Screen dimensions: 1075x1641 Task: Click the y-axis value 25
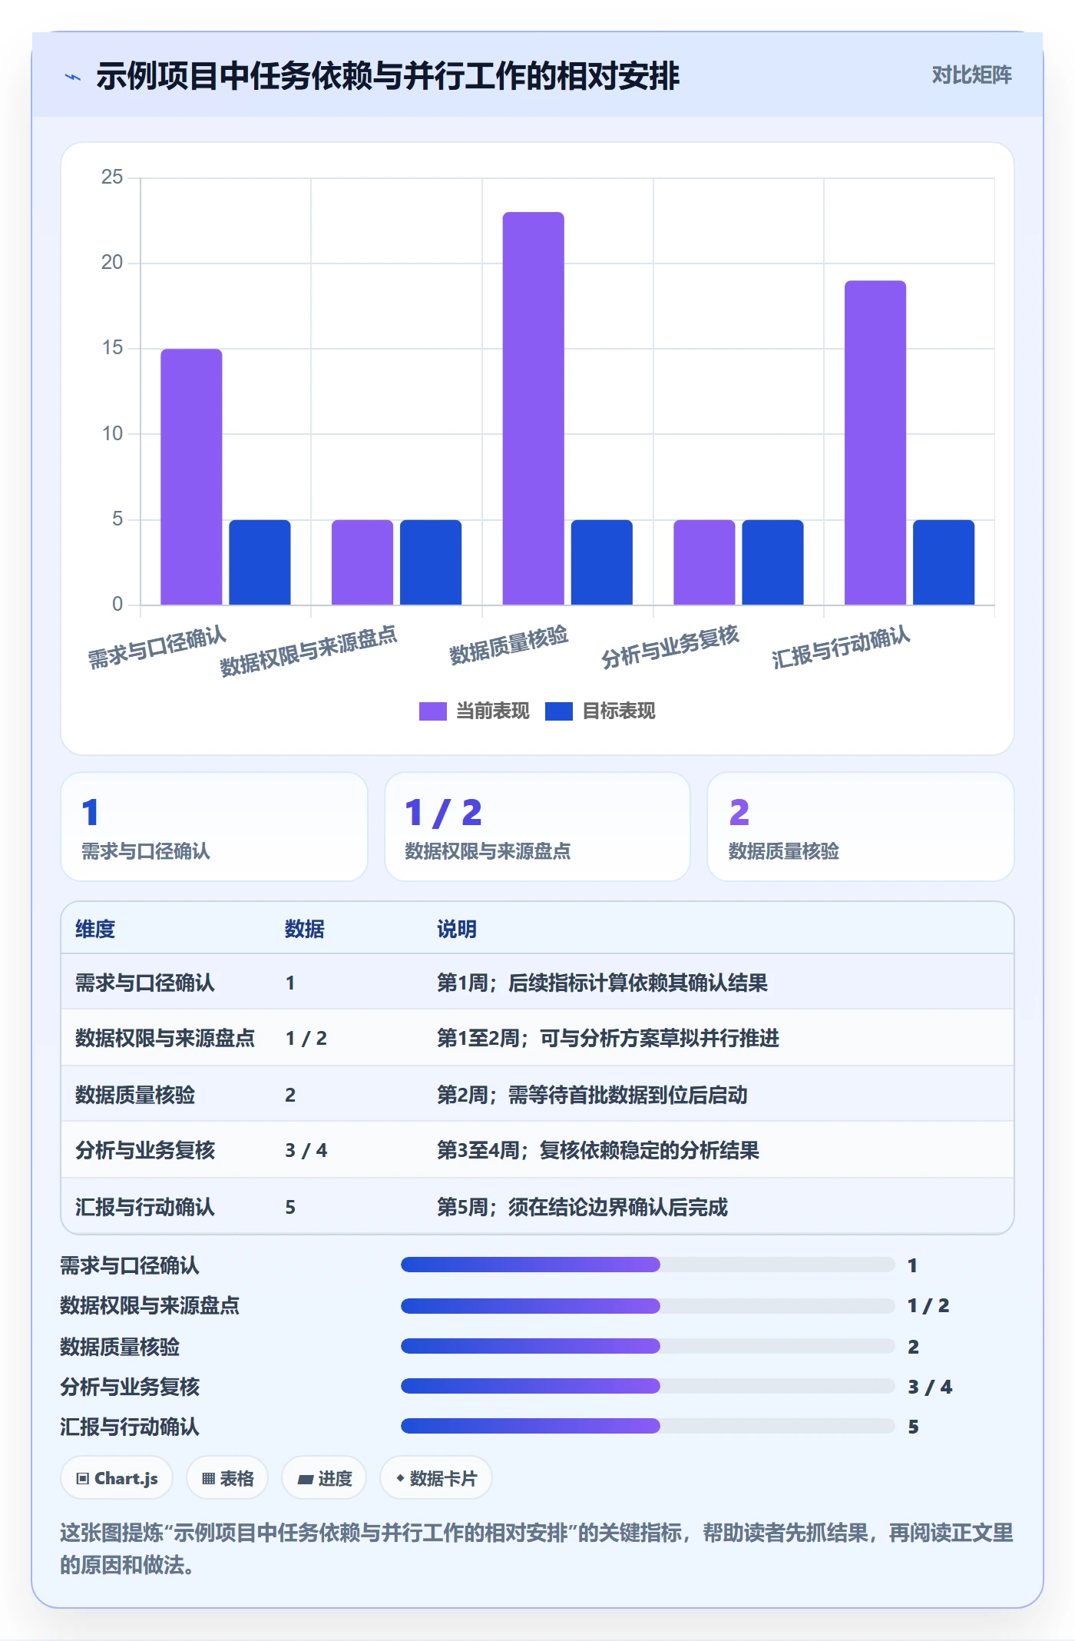112,177
